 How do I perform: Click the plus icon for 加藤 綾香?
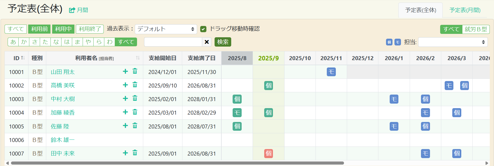pyautogui.click(x=125, y=112)
